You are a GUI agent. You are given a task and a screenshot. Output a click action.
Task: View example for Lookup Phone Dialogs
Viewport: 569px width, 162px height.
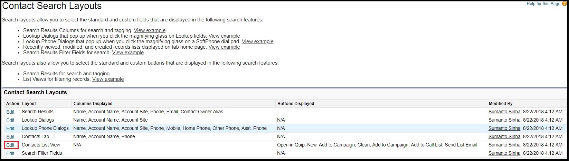point(257,41)
